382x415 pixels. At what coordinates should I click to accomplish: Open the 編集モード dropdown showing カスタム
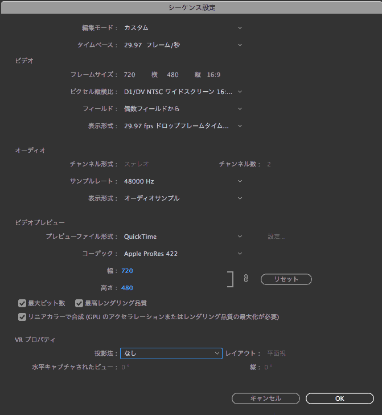(183, 28)
